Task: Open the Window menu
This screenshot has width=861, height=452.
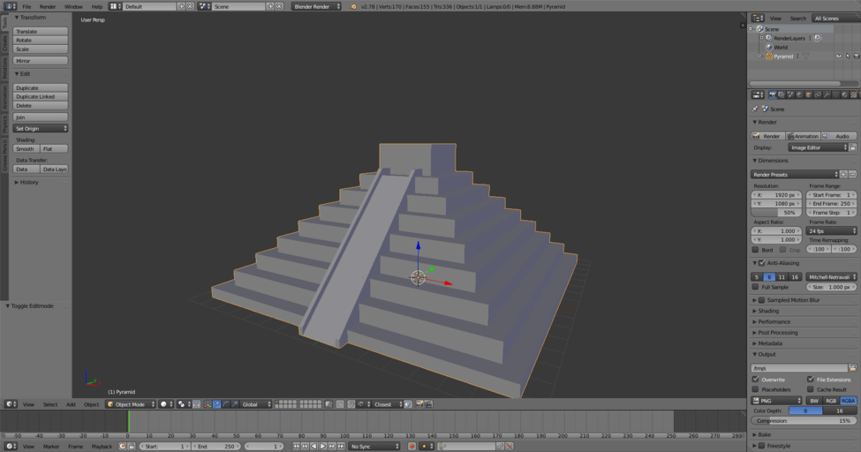Action: tap(73, 6)
